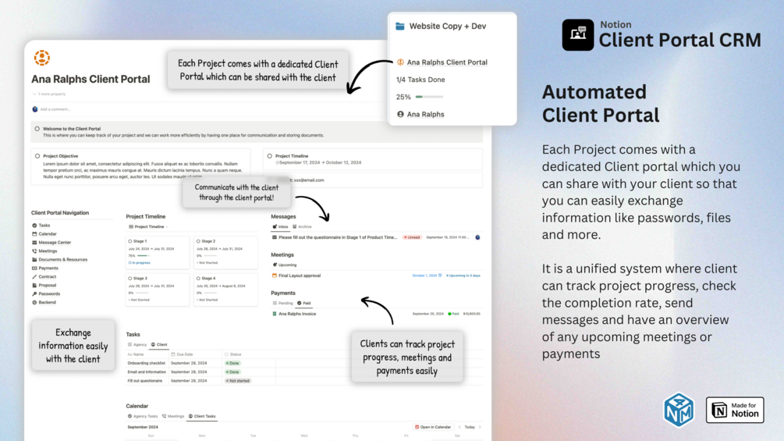This screenshot has width=784, height=441.
Task: Open the Stage 3 timeline card
Action: pos(158,289)
